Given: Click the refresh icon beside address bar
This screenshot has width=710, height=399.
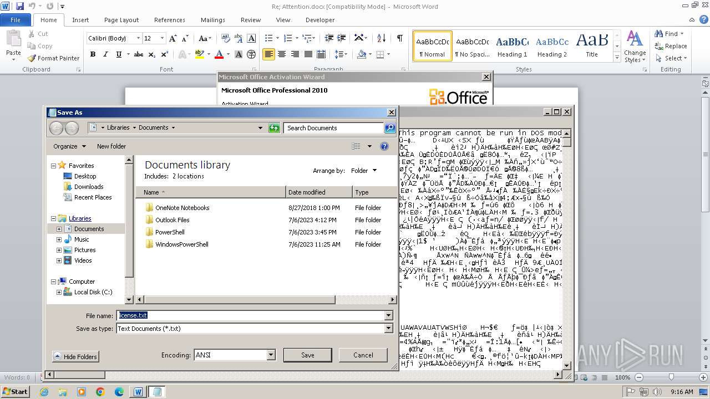Looking at the screenshot, I should (x=274, y=128).
